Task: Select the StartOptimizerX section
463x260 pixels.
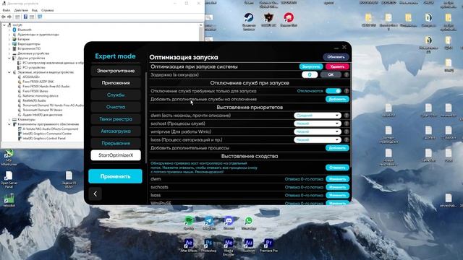Action: 116,155
